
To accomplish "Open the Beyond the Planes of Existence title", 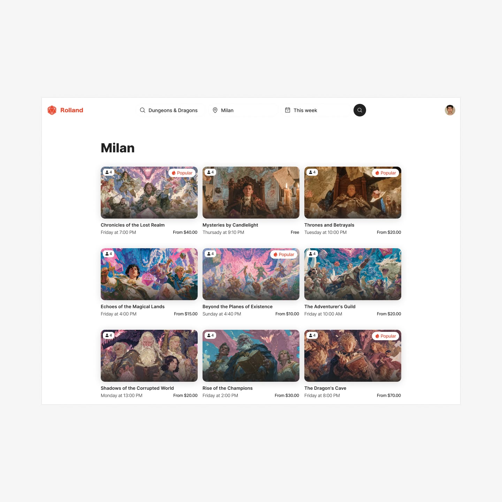I will point(237,307).
